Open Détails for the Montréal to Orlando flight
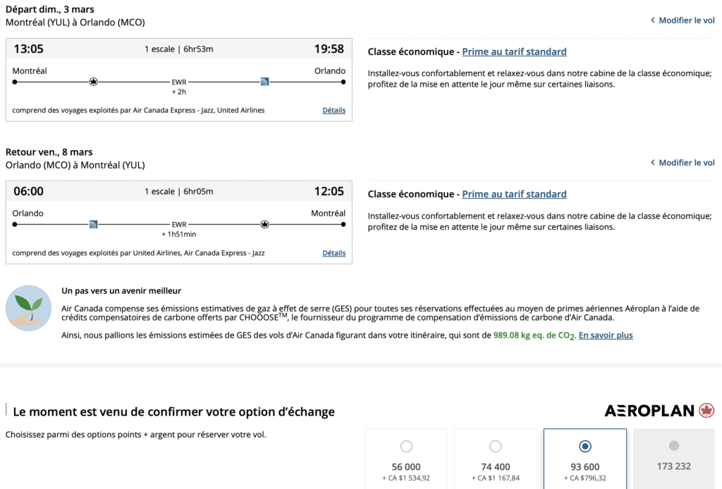The image size is (722, 489). point(334,111)
